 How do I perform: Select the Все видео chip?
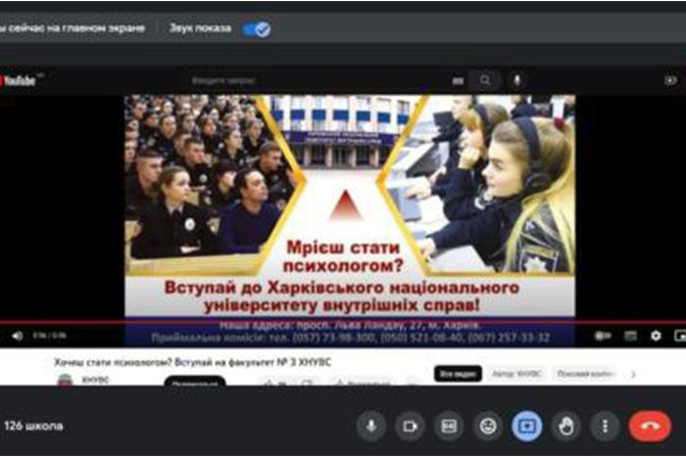(458, 374)
